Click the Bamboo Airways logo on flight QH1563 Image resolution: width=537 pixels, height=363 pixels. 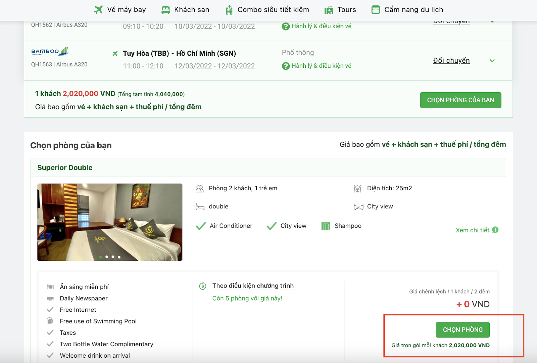(50, 51)
